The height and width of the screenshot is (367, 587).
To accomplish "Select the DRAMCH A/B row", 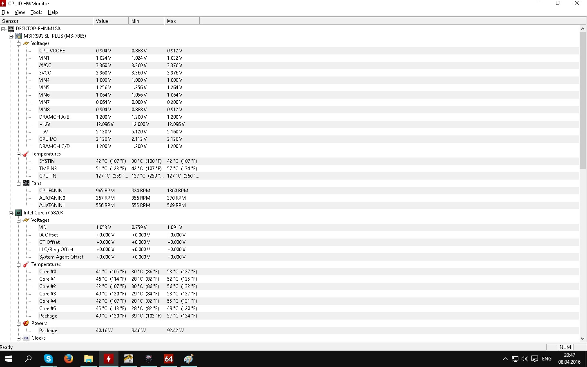I will 309,117.
